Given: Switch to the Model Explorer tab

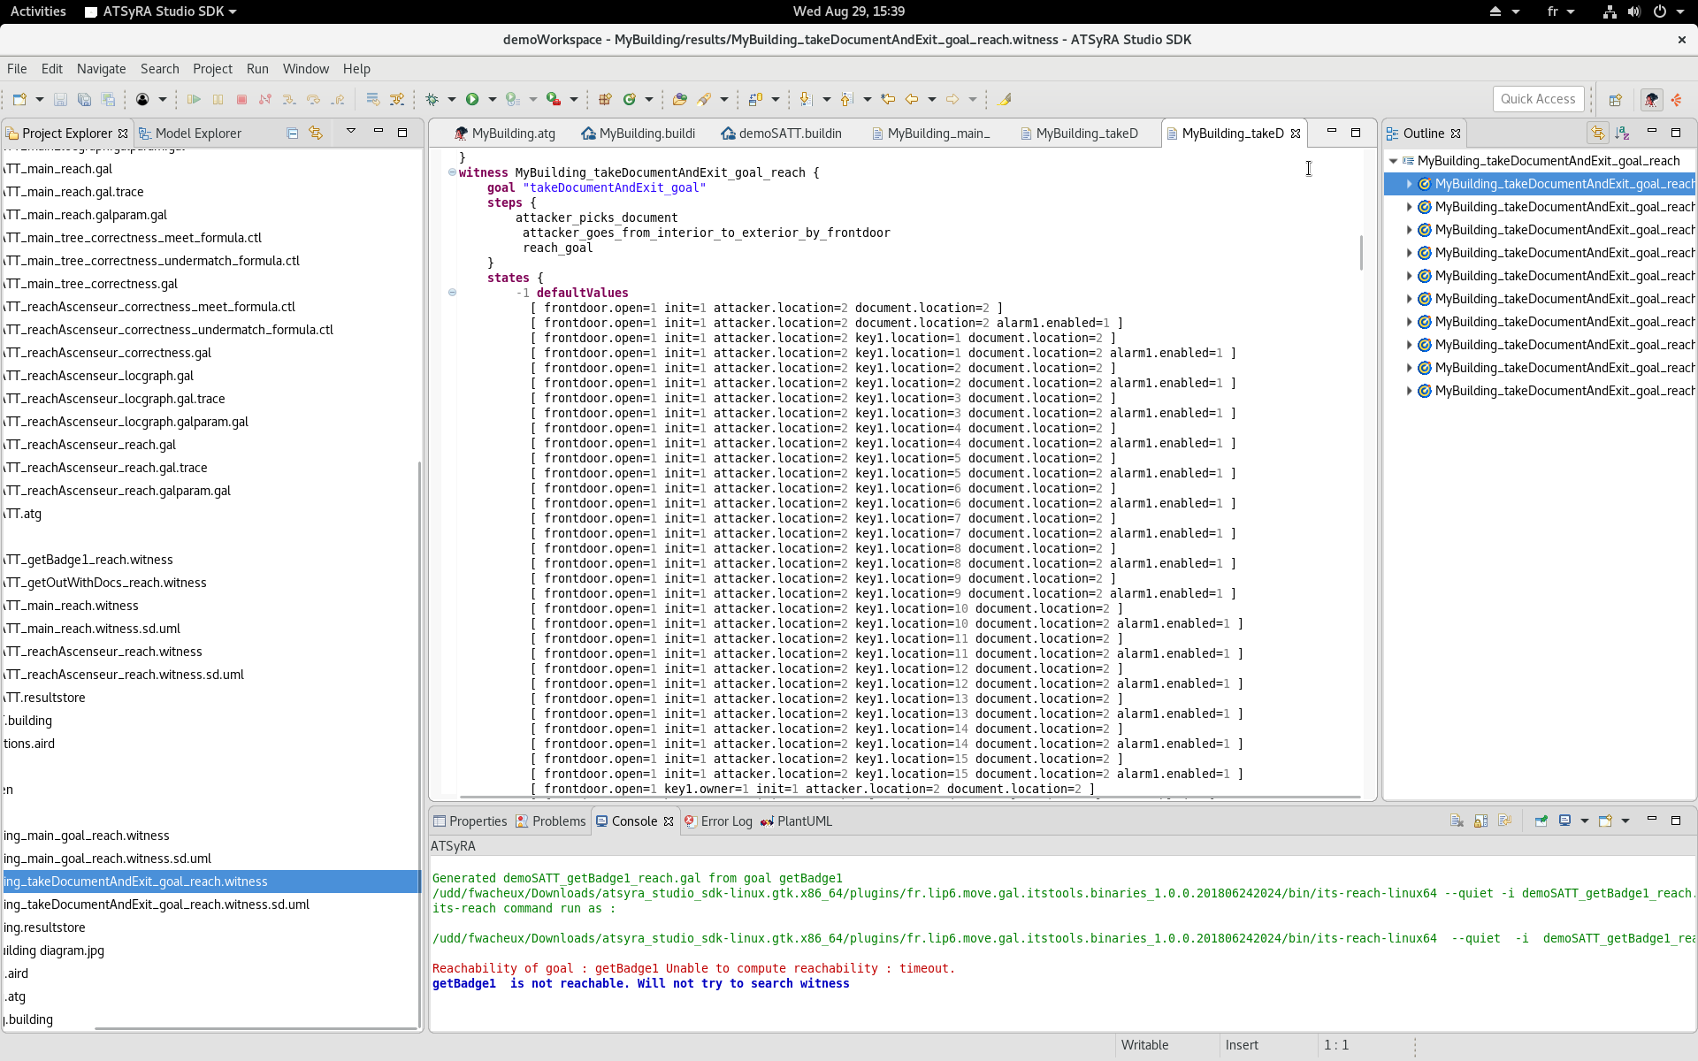Looking at the screenshot, I should click(x=189, y=134).
